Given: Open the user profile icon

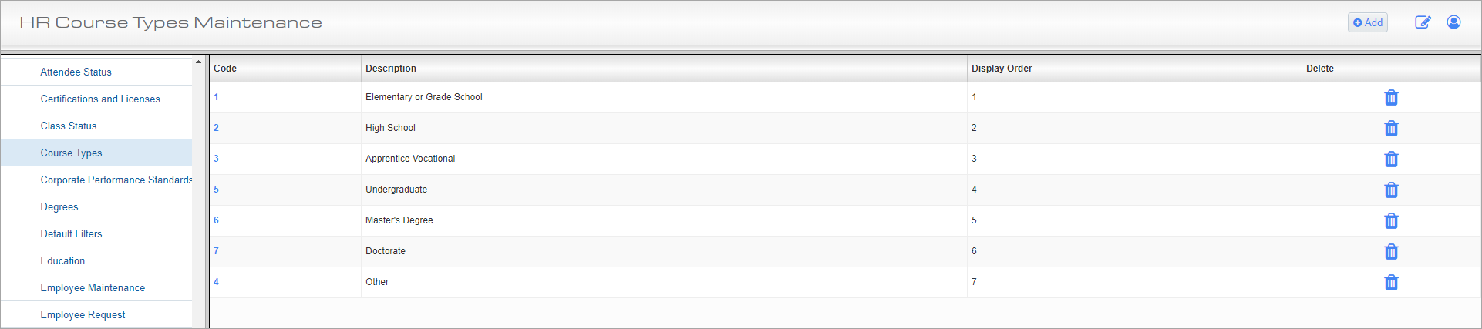Looking at the screenshot, I should [x=1453, y=22].
